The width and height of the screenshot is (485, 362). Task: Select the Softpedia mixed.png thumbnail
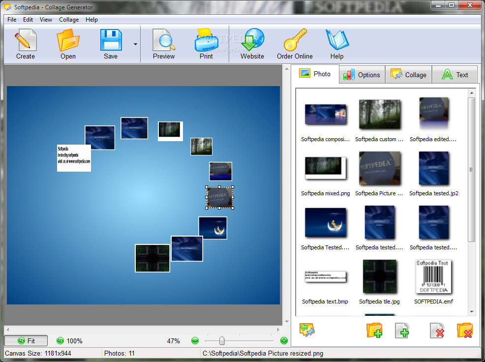click(326, 168)
